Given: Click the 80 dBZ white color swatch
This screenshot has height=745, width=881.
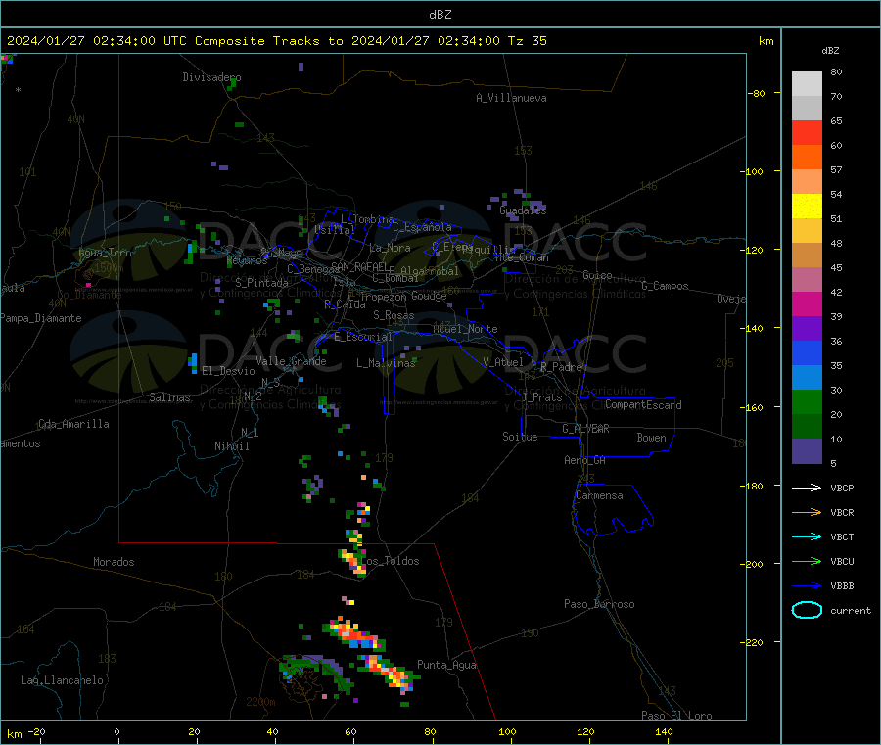Looking at the screenshot, I should click(x=807, y=84).
